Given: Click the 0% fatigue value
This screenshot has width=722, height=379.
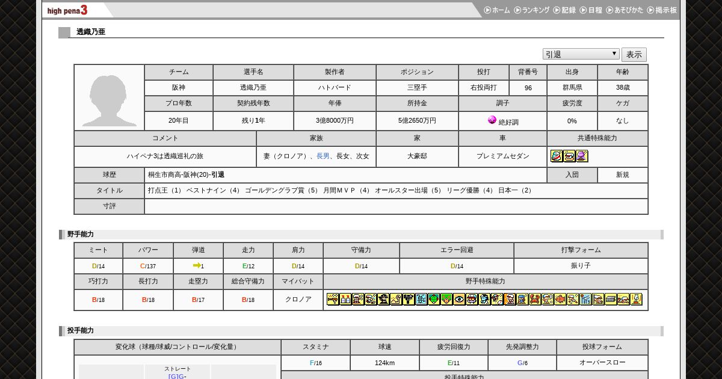Looking at the screenshot, I should pos(572,121).
